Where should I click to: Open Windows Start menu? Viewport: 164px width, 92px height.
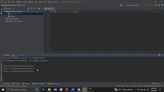[3, 90]
